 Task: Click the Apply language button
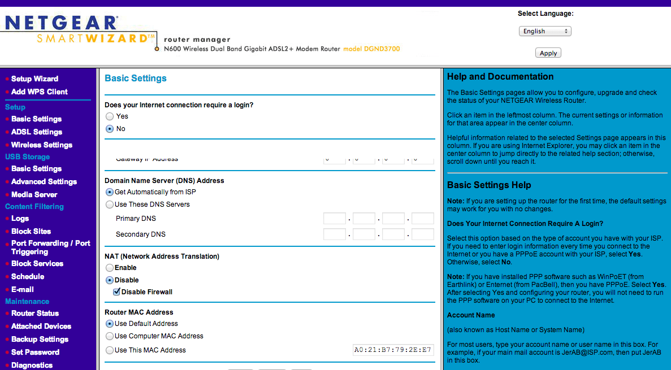[548, 53]
